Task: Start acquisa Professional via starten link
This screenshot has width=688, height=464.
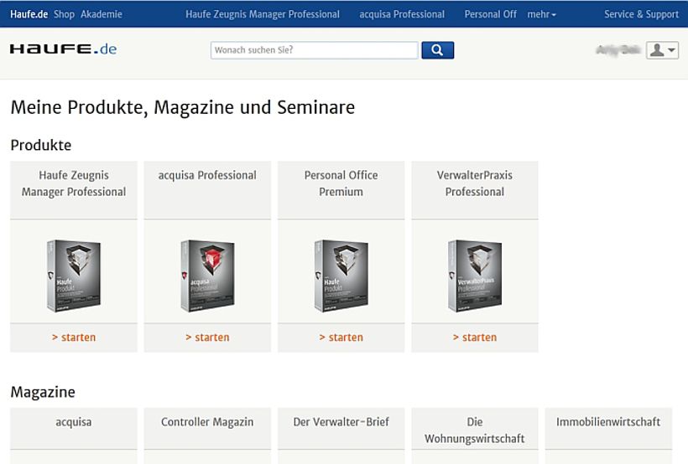Action: pos(207,338)
